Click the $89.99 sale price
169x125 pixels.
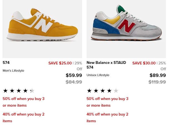click(x=158, y=75)
